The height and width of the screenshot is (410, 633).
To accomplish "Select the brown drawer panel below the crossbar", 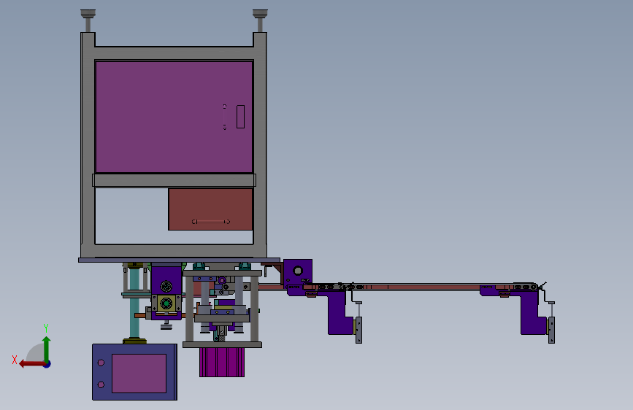I will [210, 209].
